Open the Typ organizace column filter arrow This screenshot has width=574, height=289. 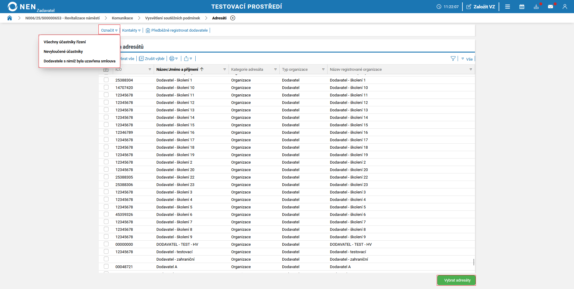(x=323, y=70)
